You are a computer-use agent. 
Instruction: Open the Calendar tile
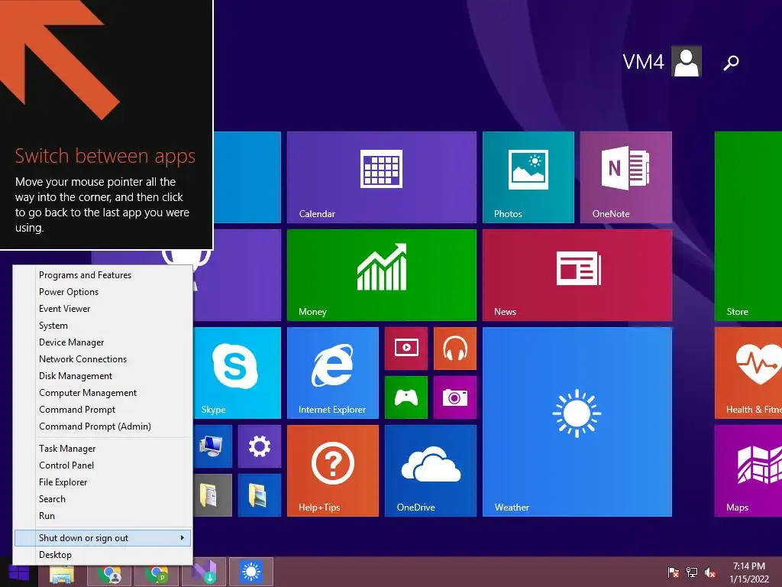tap(382, 177)
